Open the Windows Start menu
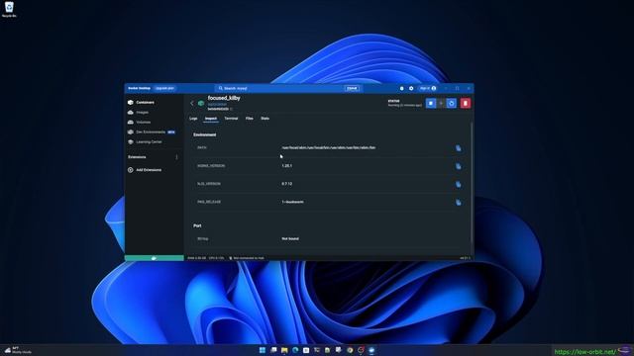 pyautogui.click(x=263, y=350)
